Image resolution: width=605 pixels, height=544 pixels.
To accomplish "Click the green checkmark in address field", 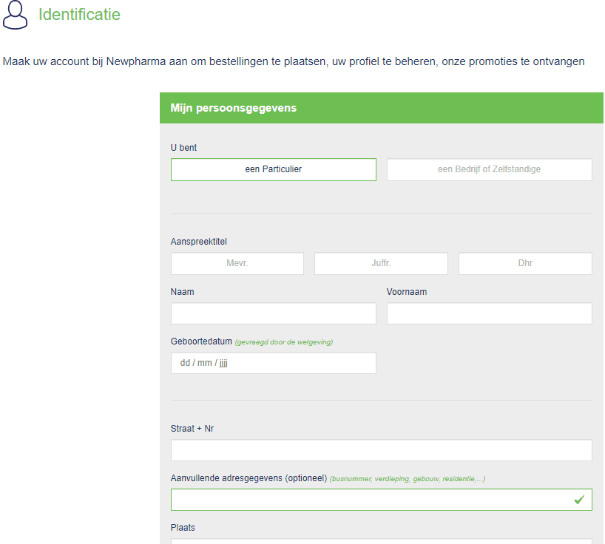I will click(579, 500).
